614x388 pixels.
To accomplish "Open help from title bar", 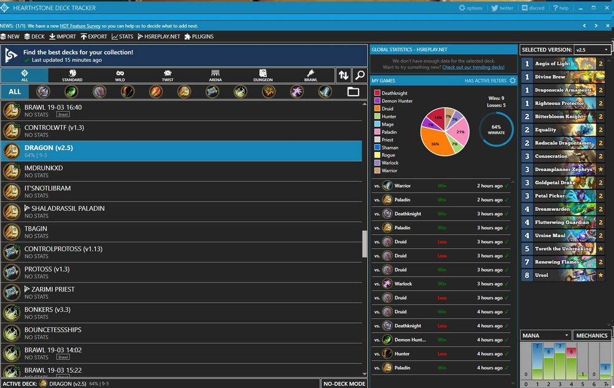I will (561, 8).
